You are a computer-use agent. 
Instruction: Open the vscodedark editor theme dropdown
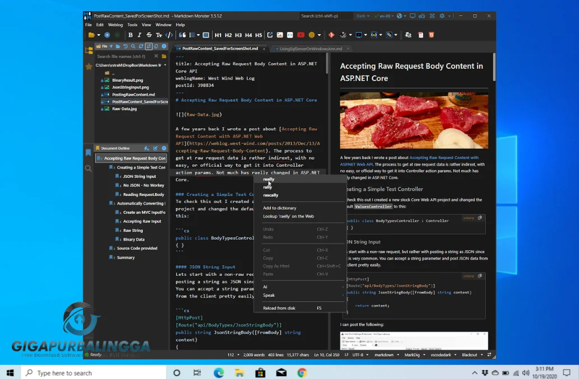tap(443, 355)
